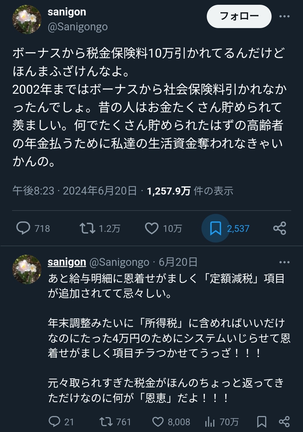Image resolution: width=303 pixels, height=432 pixels.
Task: Retweet the main post with 1.2万 retweets
Action: pos(88,228)
